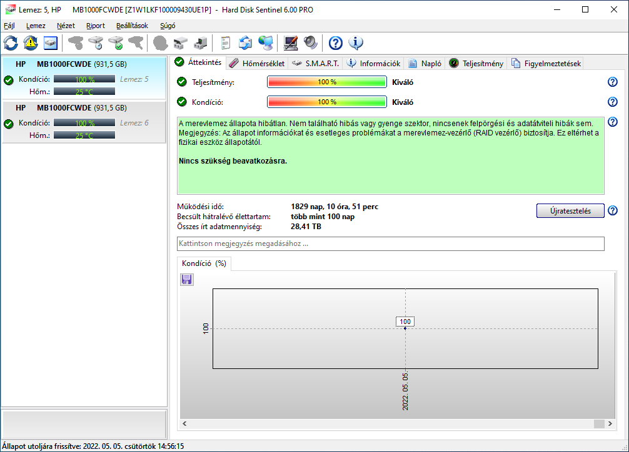Click the Teljesítmény 100 % progress bar

pyautogui.click(x=326, y=82)
